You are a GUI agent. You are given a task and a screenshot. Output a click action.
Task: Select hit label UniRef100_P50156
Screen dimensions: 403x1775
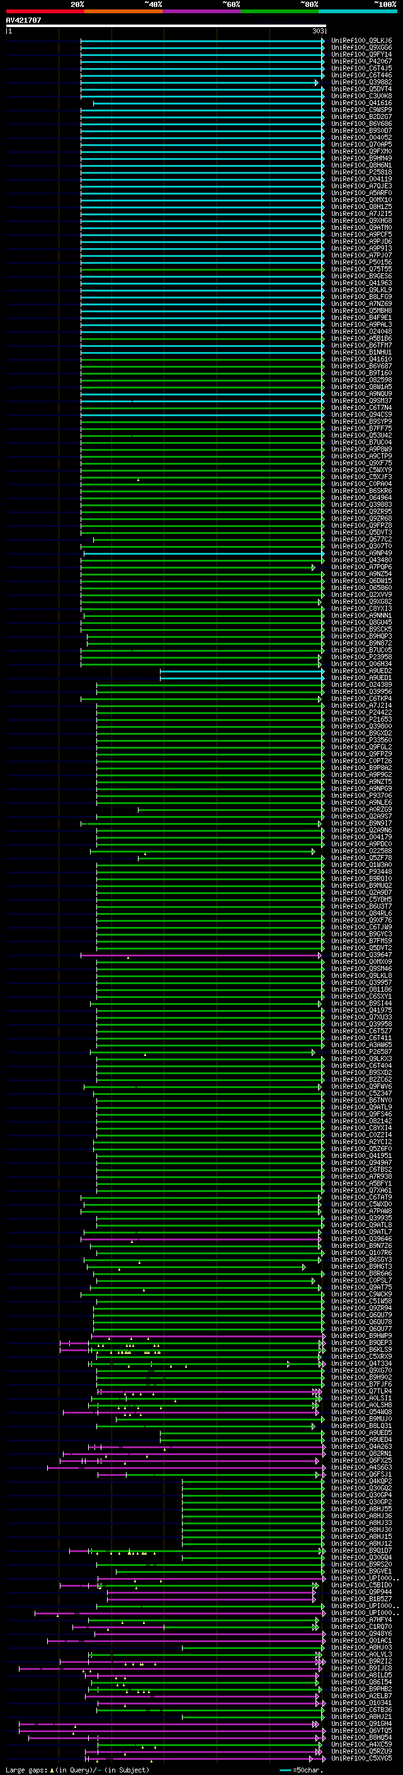(361, 263)
